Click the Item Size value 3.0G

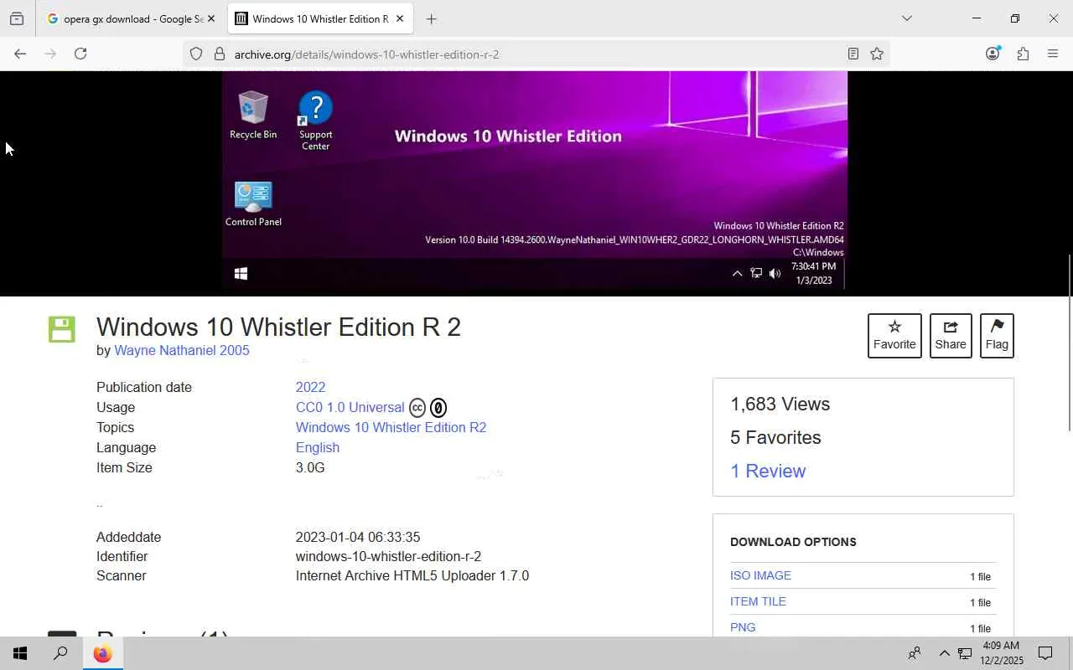point(310,467)
